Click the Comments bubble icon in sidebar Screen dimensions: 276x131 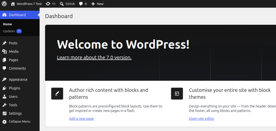click(4, 68)
